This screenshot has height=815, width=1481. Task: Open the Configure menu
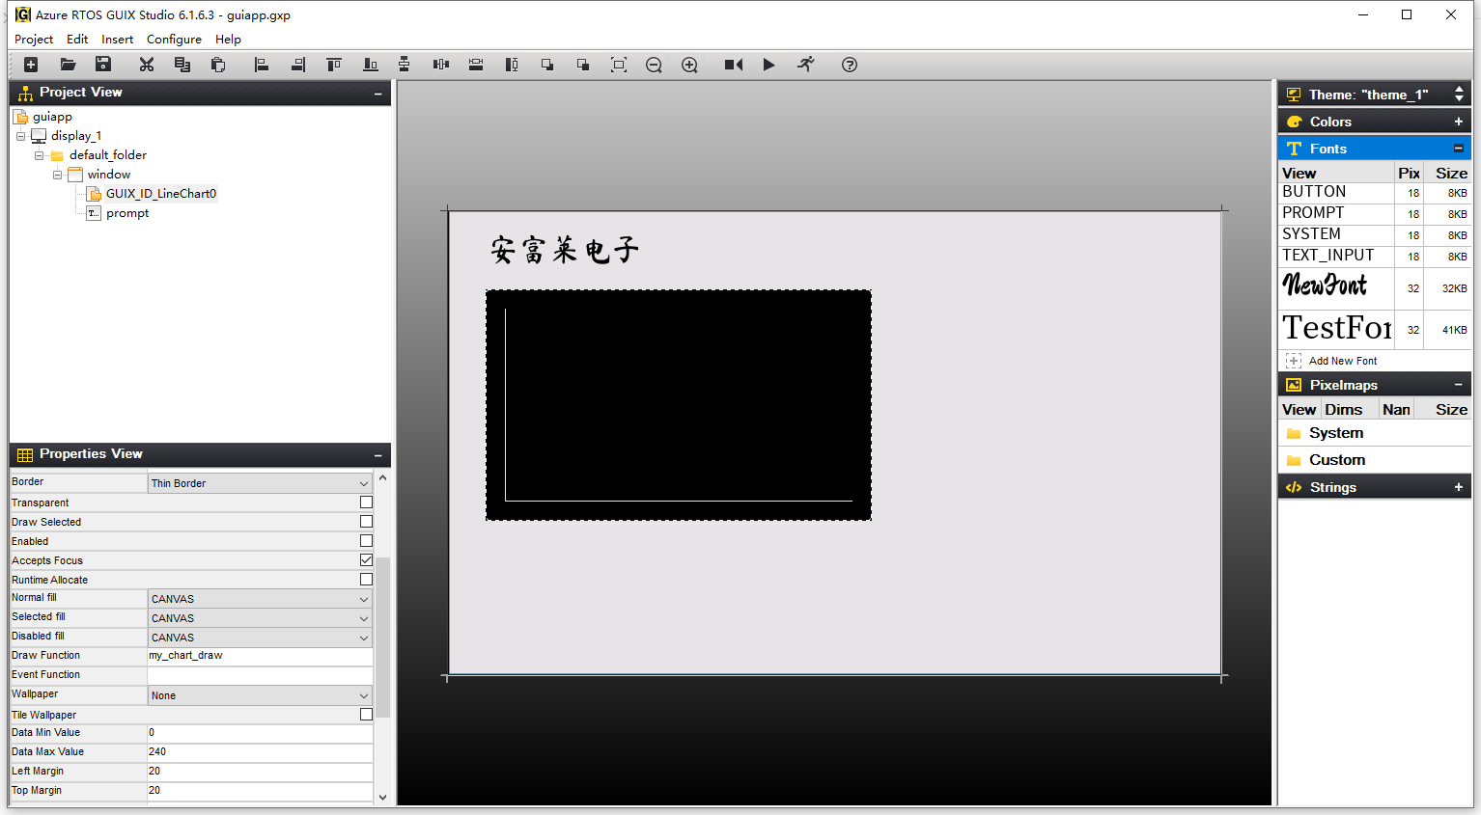(x=174, y=40)
